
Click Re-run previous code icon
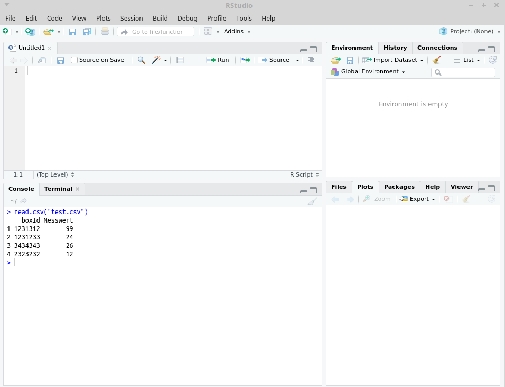click(x=246, y=60)
